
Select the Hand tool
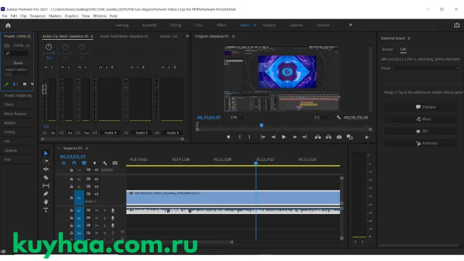point(46,202)
